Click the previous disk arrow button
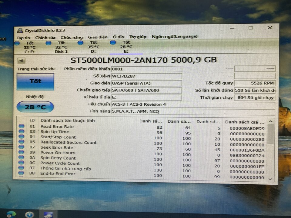Image resolution: width=291 pixels, height=218 pixels. pyautogui.click(x=21, y=61)
